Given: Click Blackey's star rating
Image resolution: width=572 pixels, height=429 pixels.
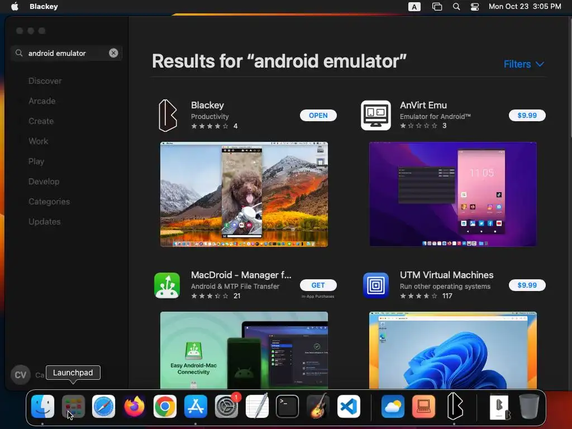Looking at the screenshot, I should pos(210,126).
